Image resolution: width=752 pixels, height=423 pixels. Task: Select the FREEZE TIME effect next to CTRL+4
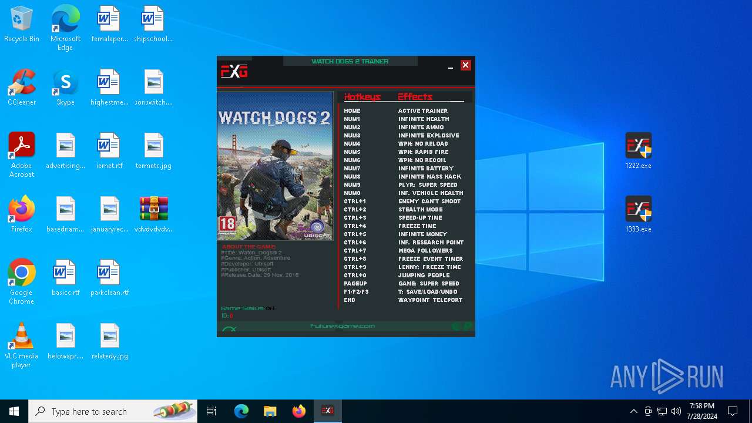point(417,226)
